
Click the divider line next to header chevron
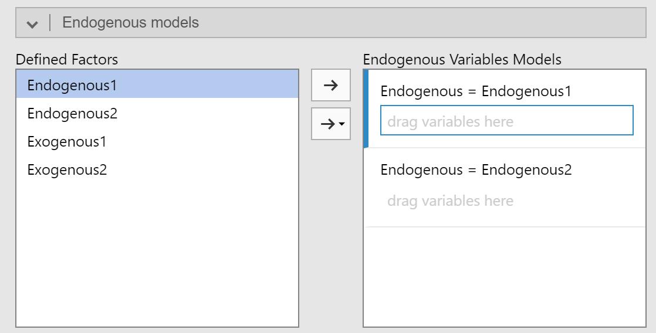tap(50, 23)
